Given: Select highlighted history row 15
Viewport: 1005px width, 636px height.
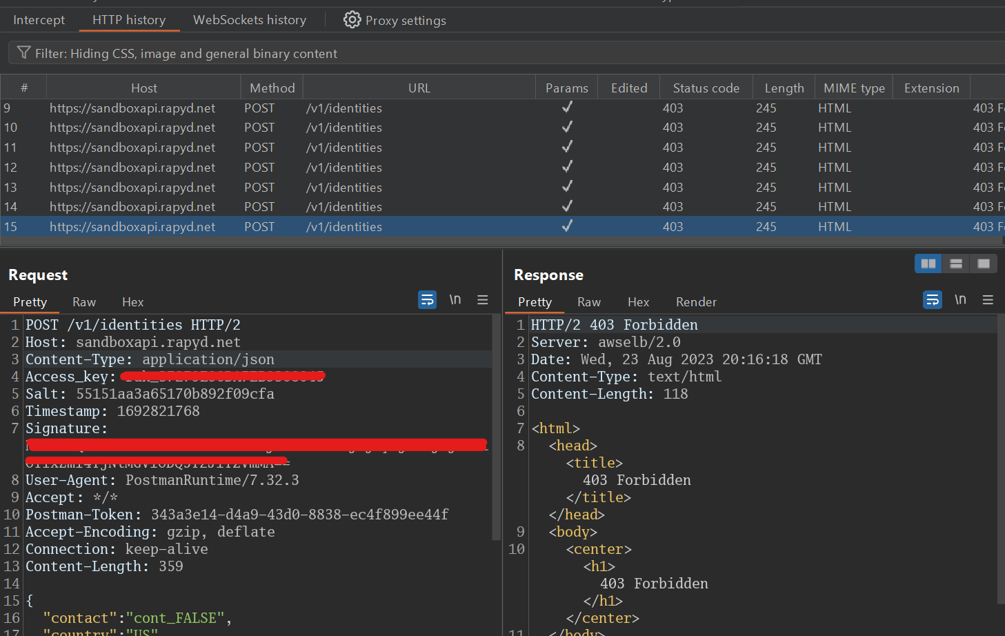Looking at the screenshot, I should tap(502, 226).
